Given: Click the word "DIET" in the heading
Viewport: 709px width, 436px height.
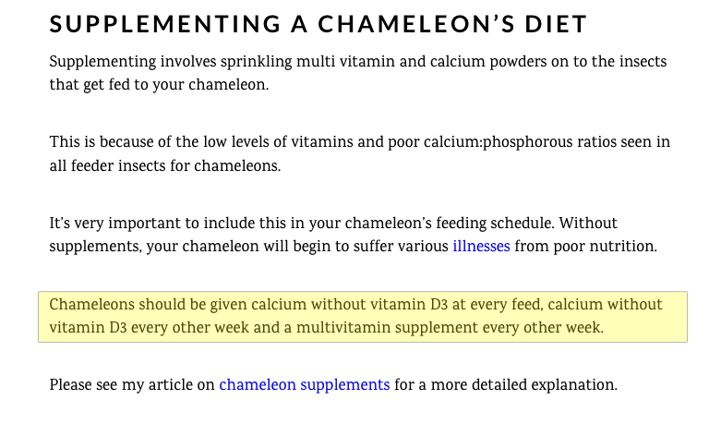Looking at the screenshot, I should click(x=555, y=25).
